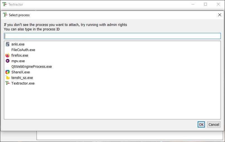Click the purple mpv.exe icon
Image resolution: width=225 pixels, height=142 pixels.
click(x=8, y=61)
